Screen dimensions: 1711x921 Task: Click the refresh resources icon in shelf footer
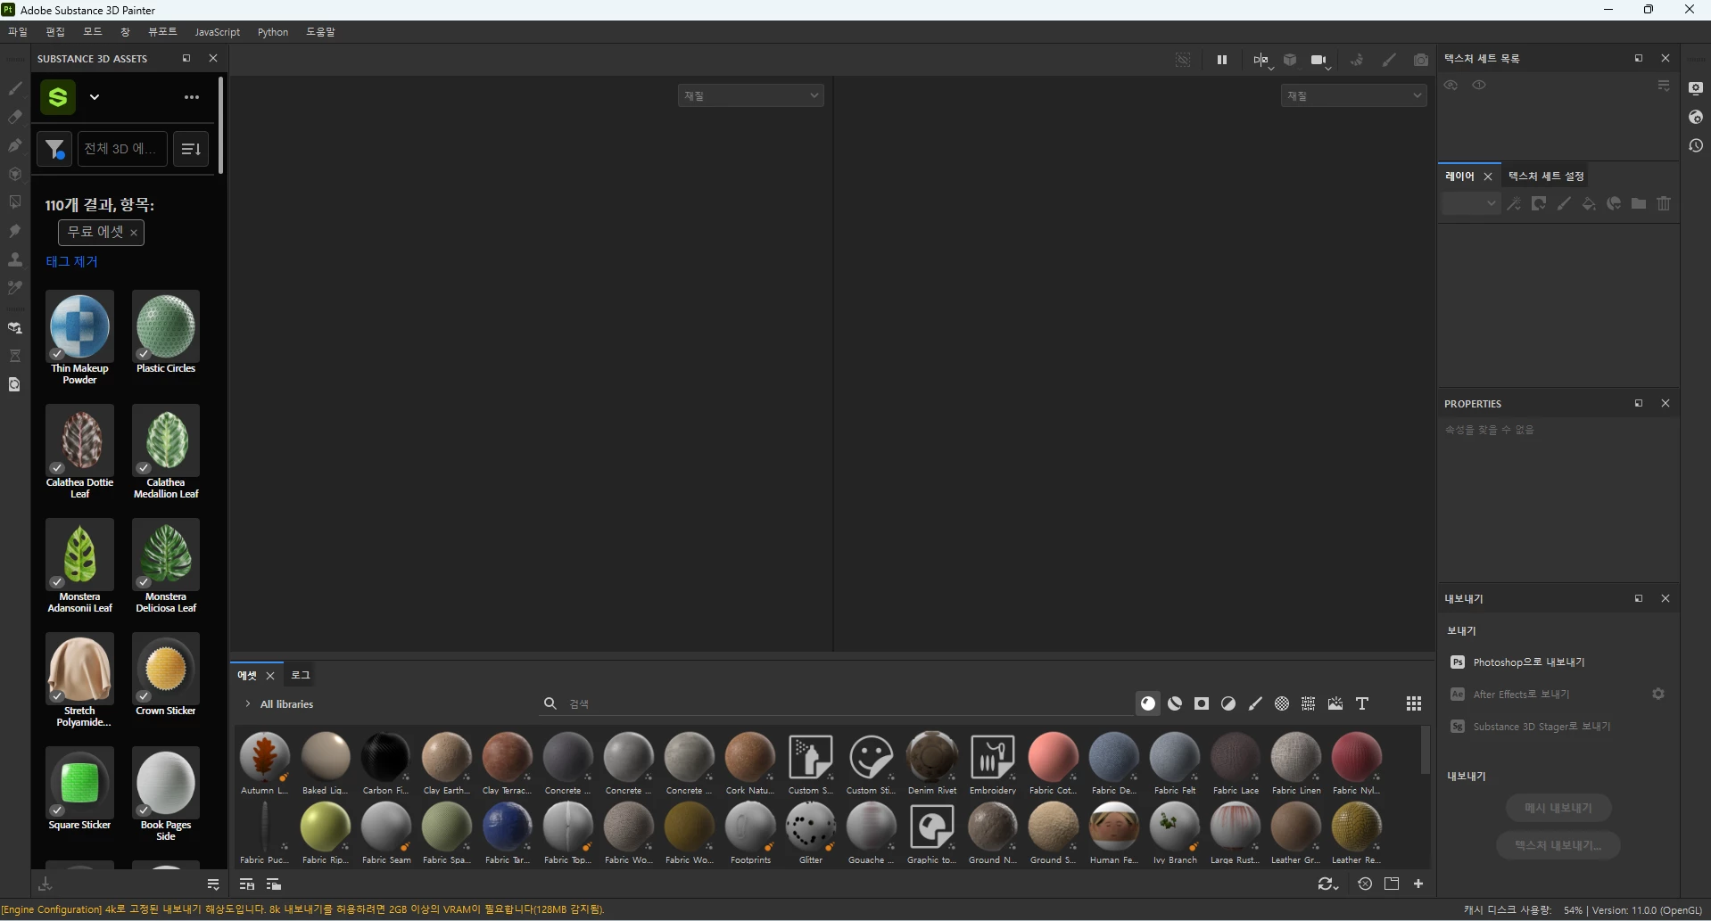tap(1327, 884)
